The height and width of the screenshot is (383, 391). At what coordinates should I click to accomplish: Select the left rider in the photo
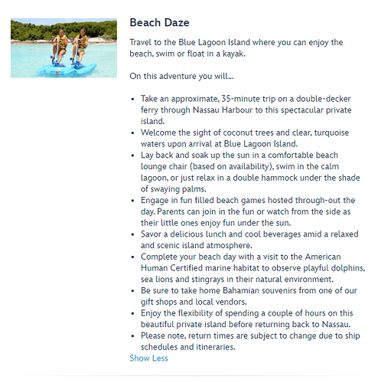[x=60, y=46]
